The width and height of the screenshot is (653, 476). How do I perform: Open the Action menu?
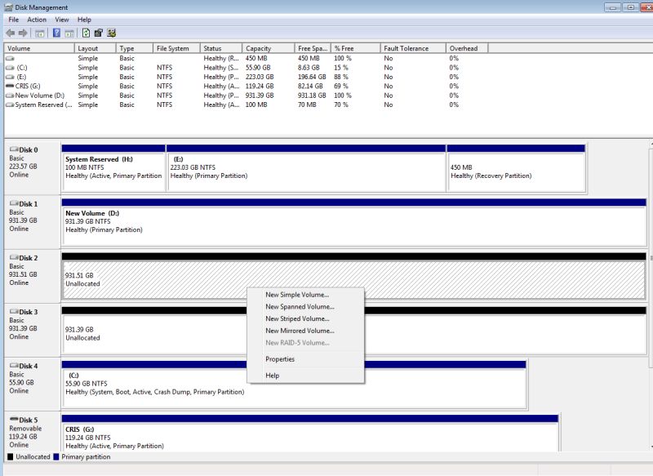[36, 19]
